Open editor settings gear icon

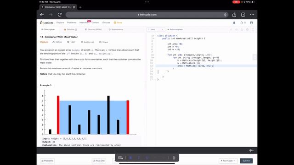pos(248,29)
